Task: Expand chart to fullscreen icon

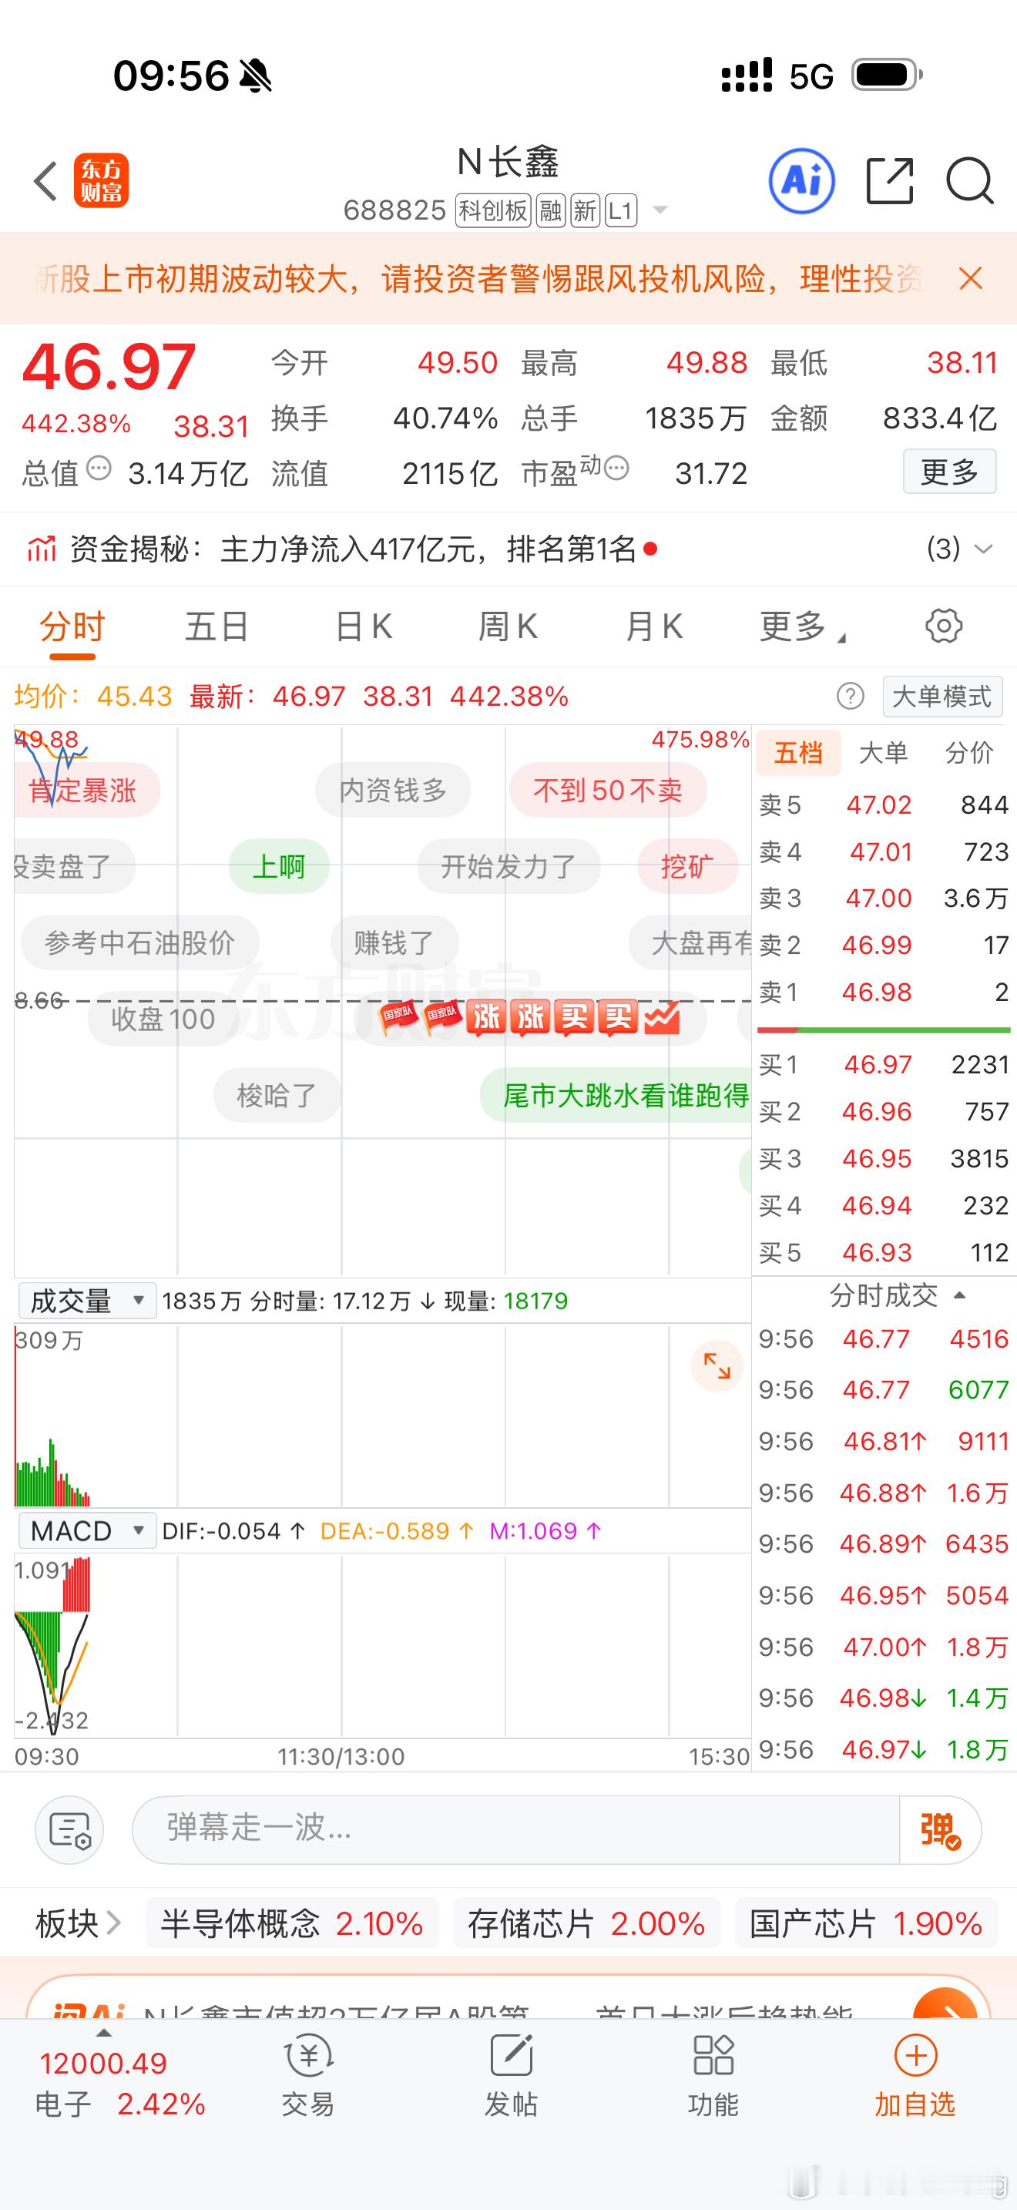Action: point(716,1365)
